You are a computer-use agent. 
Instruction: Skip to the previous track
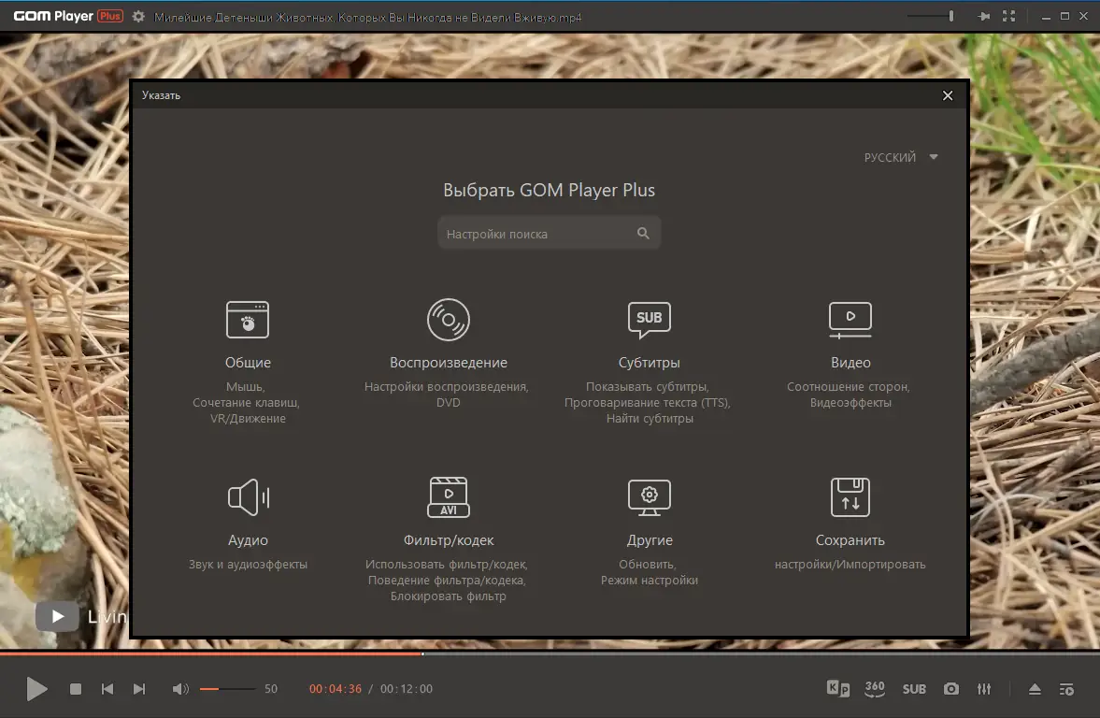[107, 689]
